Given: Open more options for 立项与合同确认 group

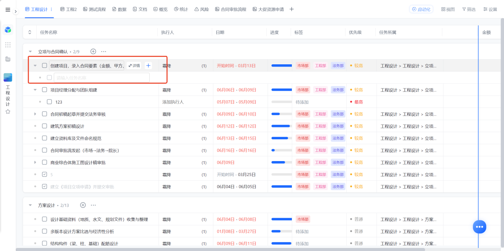Looking at the screenshot, I should pos(104,51).
